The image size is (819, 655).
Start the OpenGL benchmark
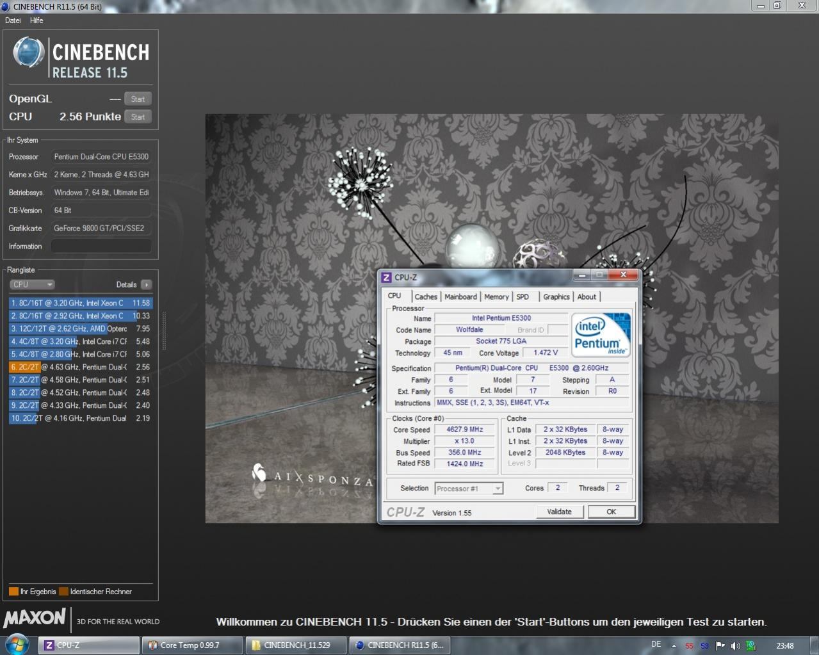coord(138,99)
